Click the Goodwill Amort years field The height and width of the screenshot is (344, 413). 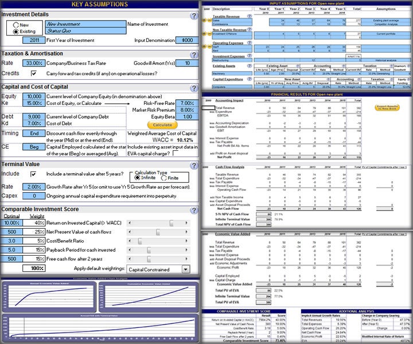point(187,63)
